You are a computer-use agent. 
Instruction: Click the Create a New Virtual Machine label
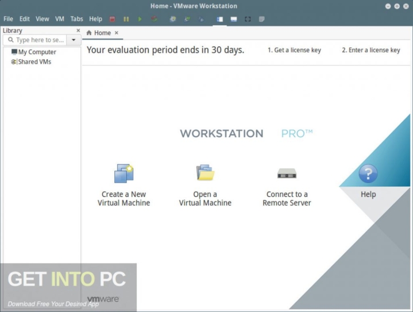(124, 198)
